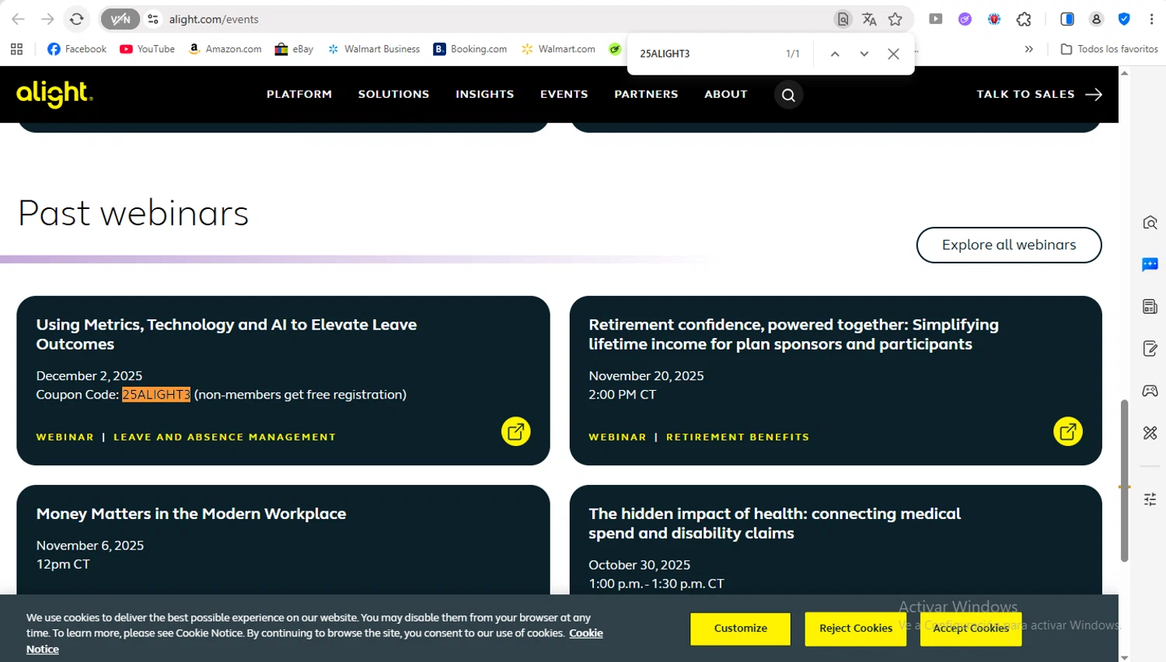1166x662 pixels.
Task: Open the Booking.com bookmark
Action: tap(470, 49)
